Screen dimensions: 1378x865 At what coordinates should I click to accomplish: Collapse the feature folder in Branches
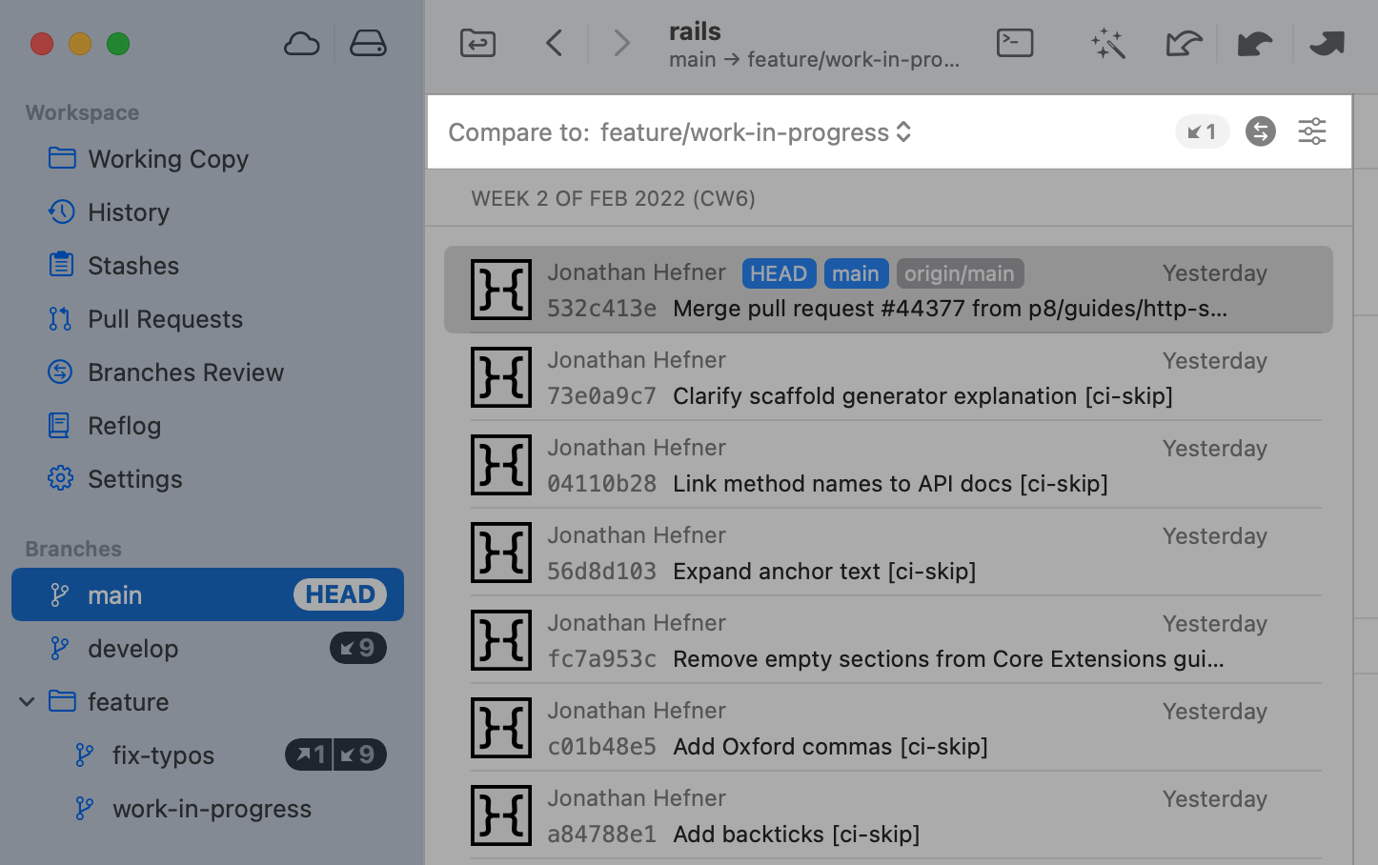28,702
